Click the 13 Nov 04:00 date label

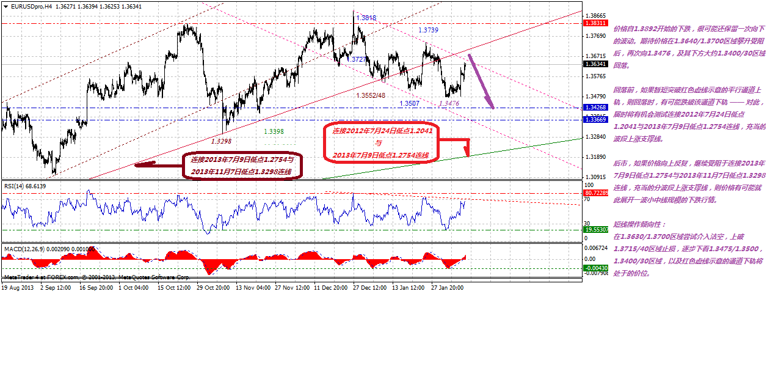252,287
